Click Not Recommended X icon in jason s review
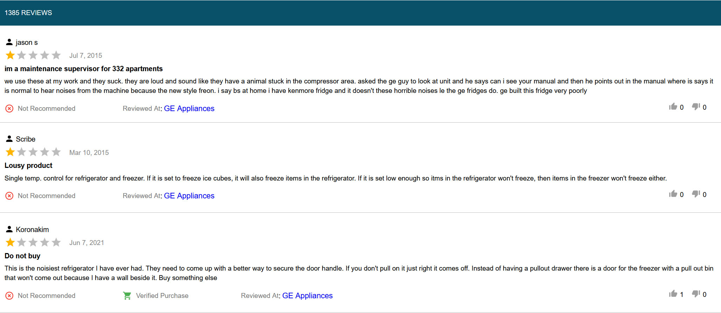The width and height of the screenshot is (721, 313). tap(9, 109)
